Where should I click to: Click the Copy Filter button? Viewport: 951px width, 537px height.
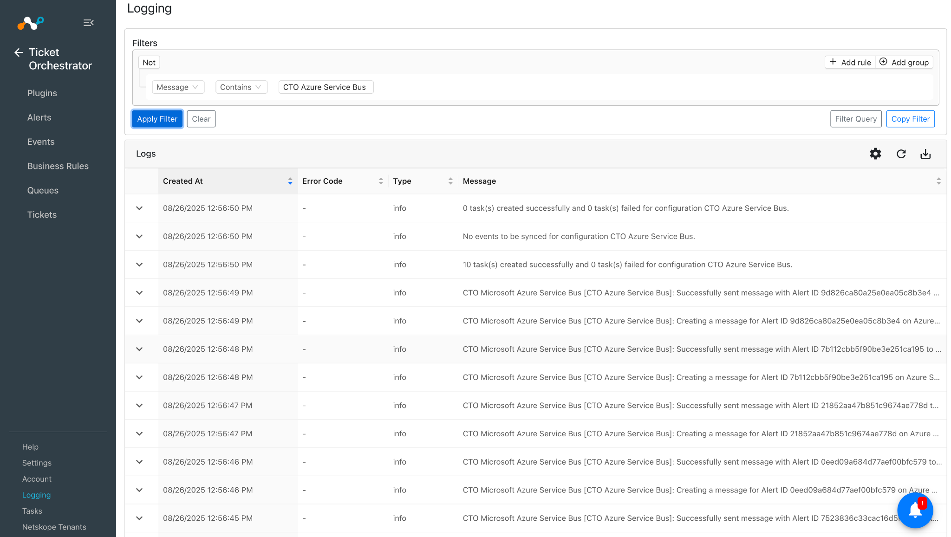tap(910, 119)
